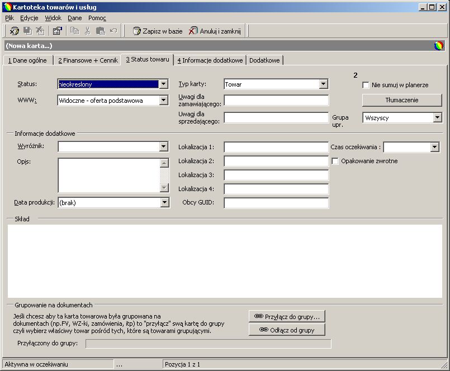Screen dimensions: 450x371
Task: Click the (Nowa karta...) header title
Action: [29, 46]
